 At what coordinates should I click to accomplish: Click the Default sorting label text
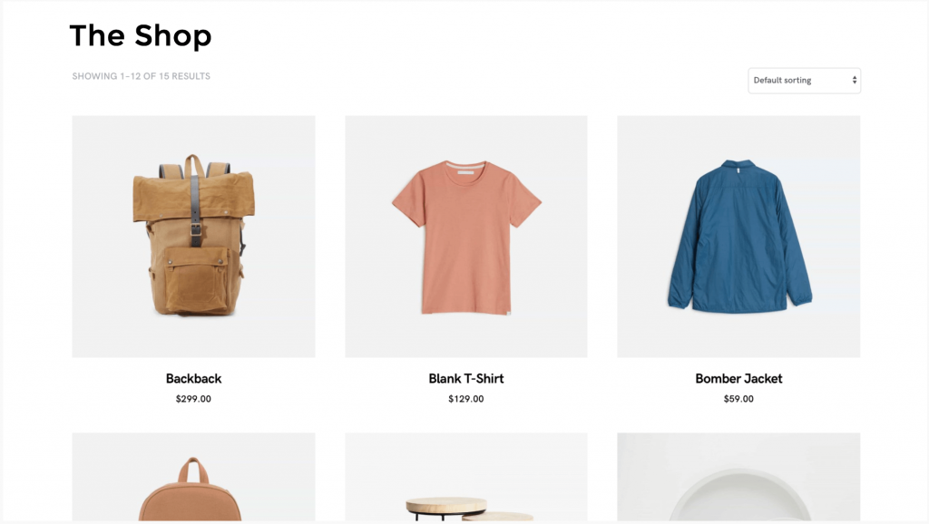tap(782, 81)
